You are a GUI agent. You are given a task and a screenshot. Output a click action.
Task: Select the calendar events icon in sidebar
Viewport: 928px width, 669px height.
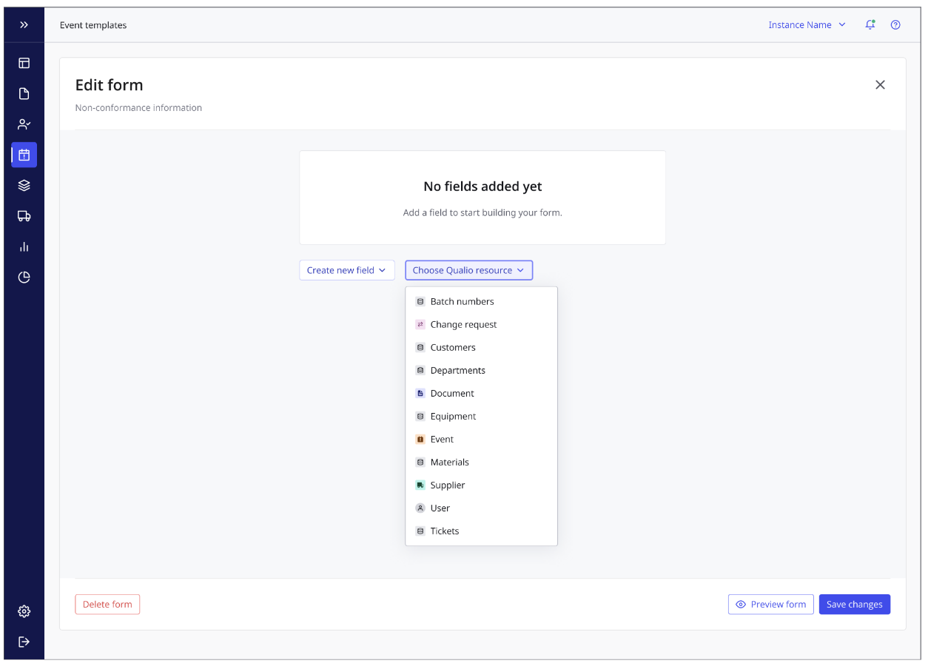click(24, 155)
